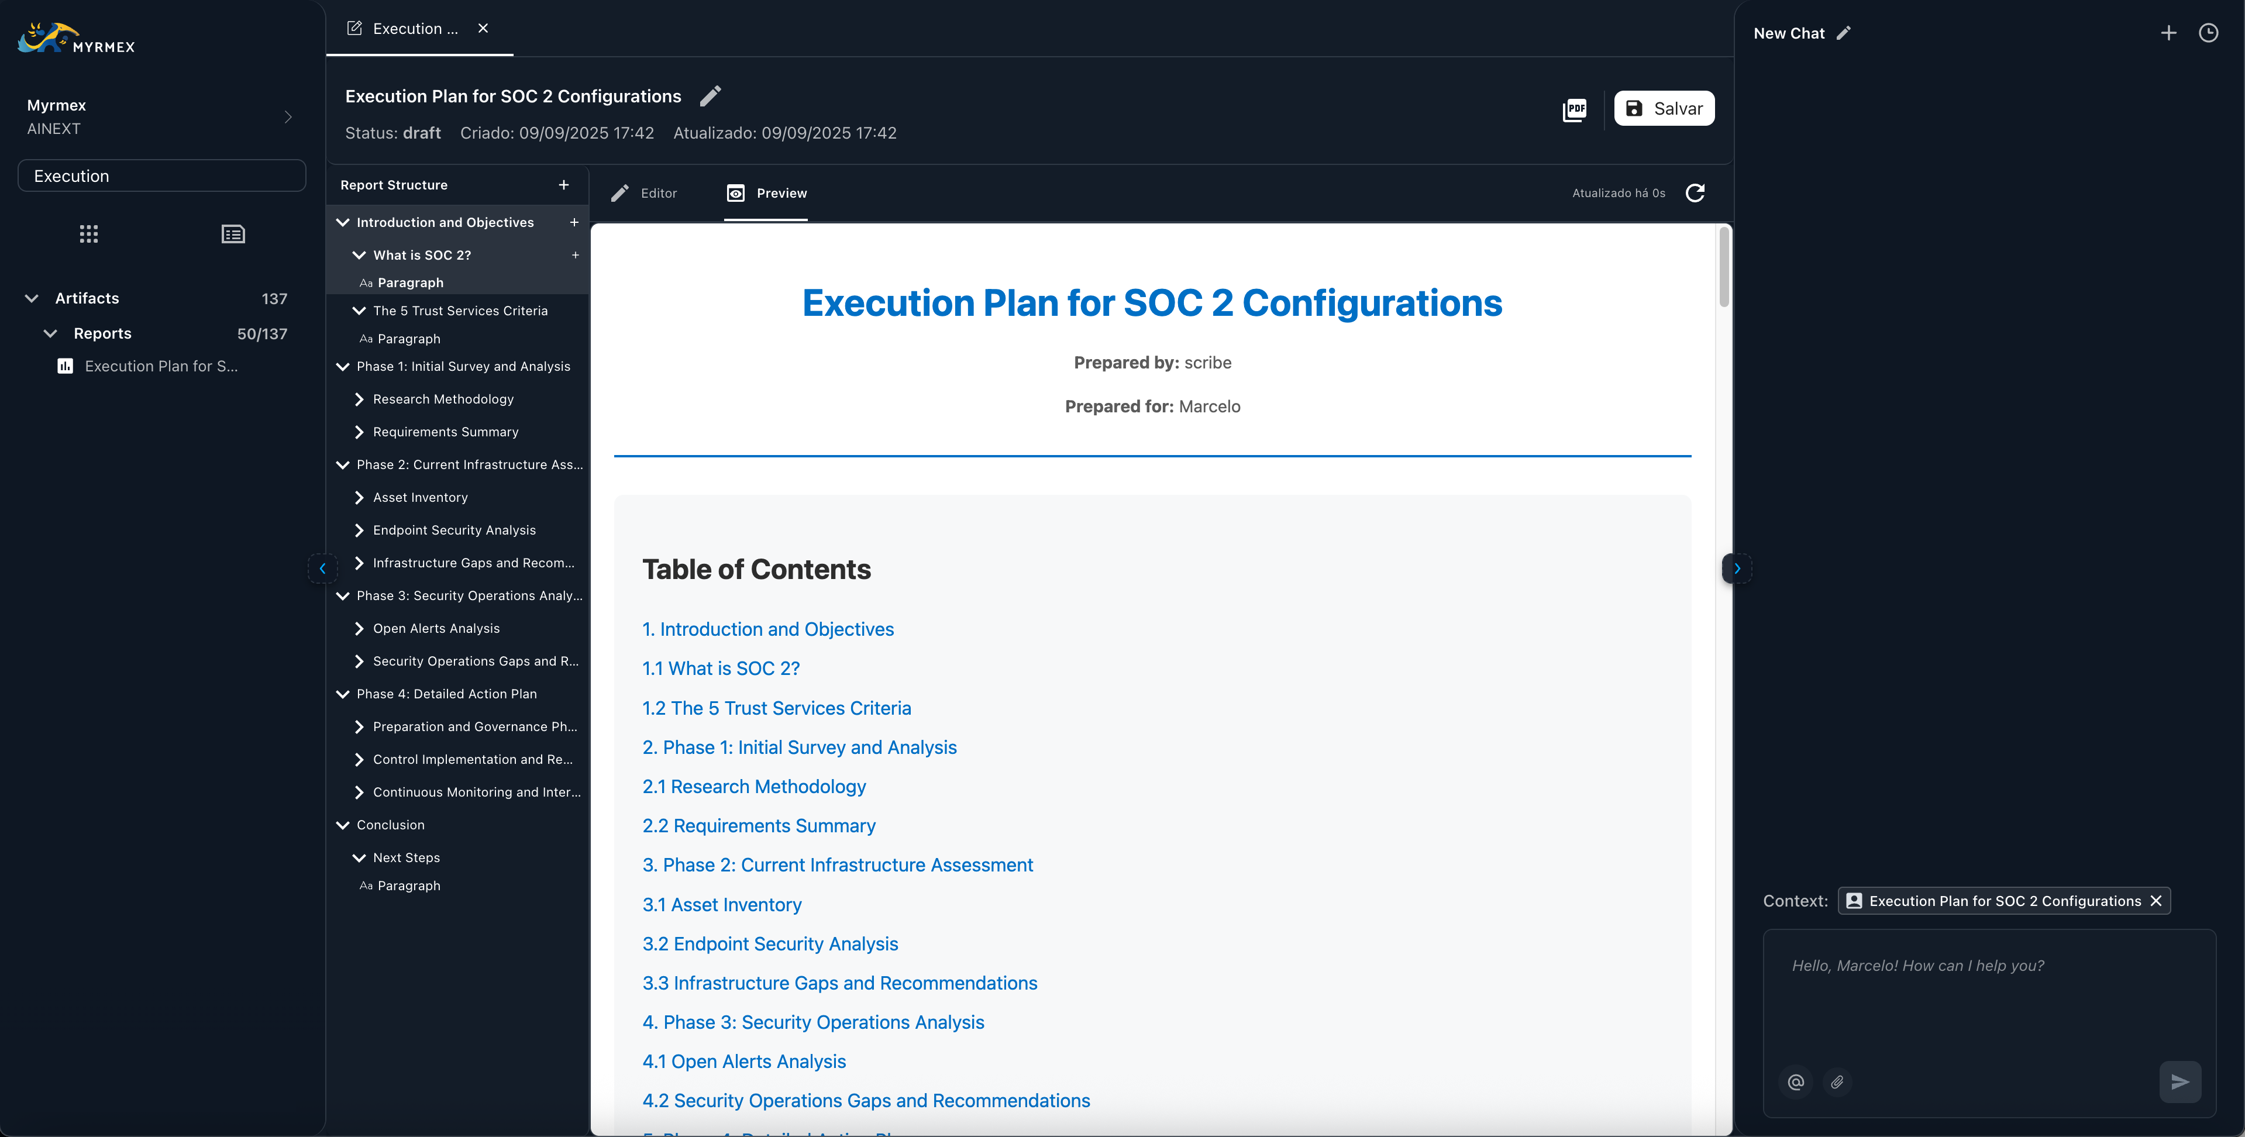Start a new chat with the plus icon
The height and width of the screenshot is (1137, 2245).
click(2169, 32)
